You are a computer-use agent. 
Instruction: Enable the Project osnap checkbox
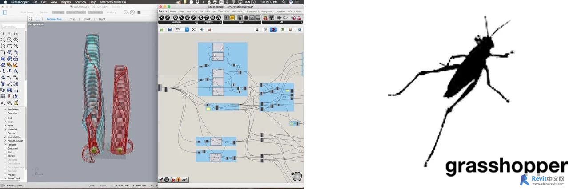coord(5,175)
